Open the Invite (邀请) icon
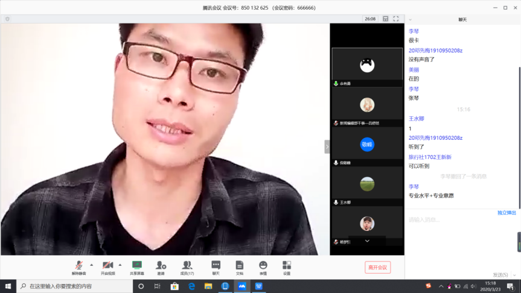The image size is (521, 293). 161,266
